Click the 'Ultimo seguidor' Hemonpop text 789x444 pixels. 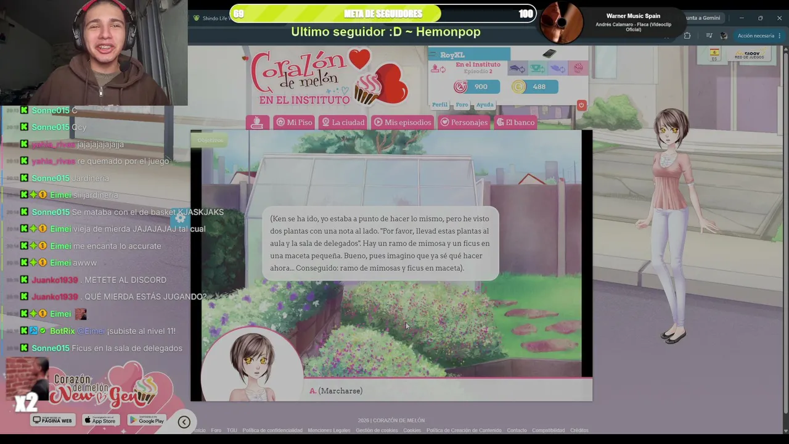click(x=385, y=31)
